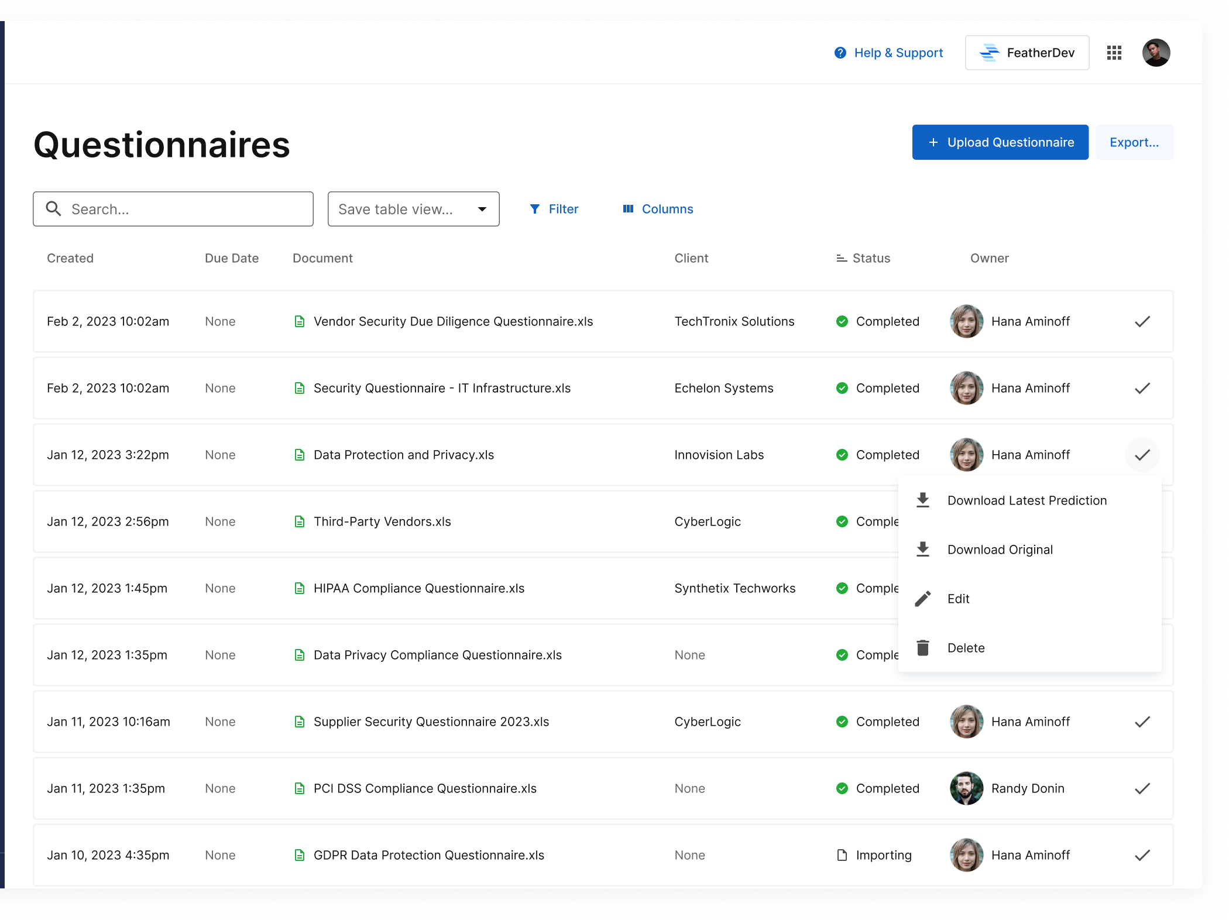Click the search magnifier icon

[x=53, y=209]
